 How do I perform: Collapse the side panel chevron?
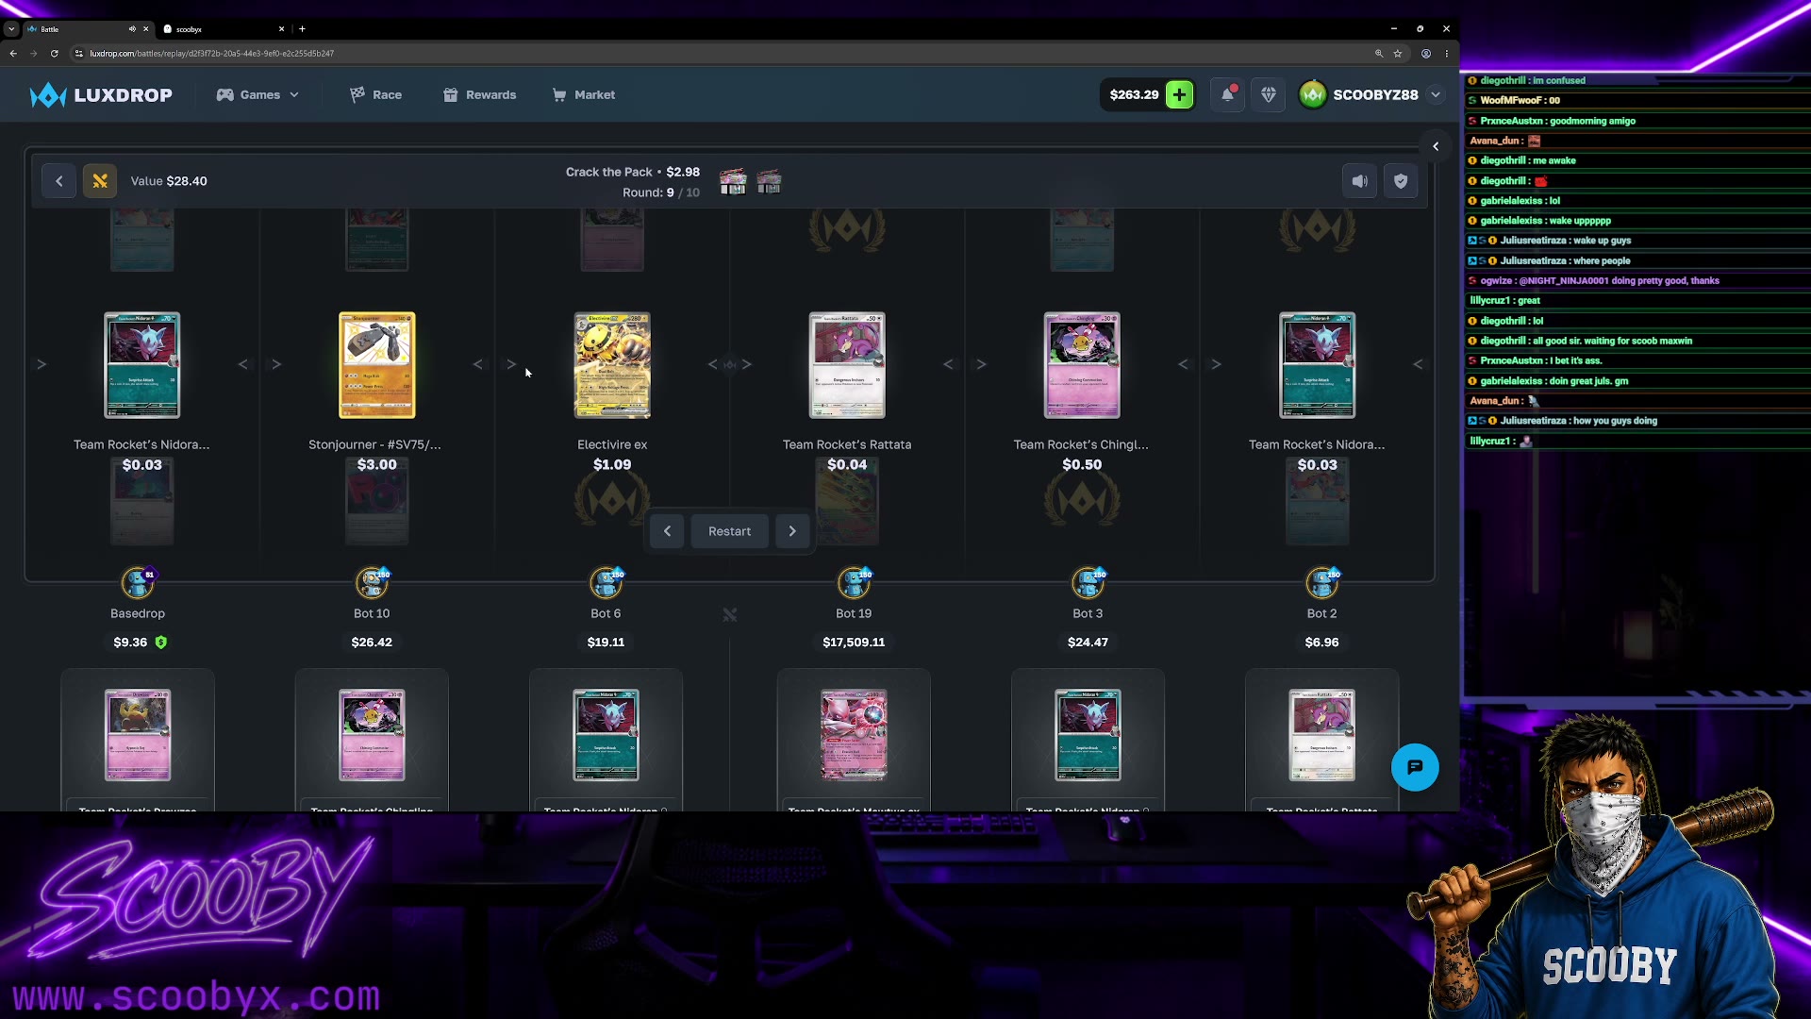1436,146
